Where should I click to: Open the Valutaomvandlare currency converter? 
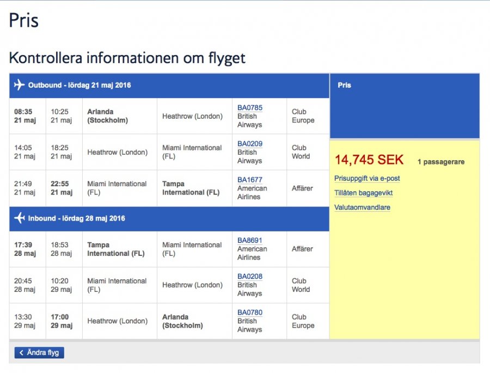(362, 207)
